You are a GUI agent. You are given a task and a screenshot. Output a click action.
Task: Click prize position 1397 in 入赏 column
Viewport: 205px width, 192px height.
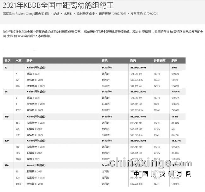pos(18,110)
